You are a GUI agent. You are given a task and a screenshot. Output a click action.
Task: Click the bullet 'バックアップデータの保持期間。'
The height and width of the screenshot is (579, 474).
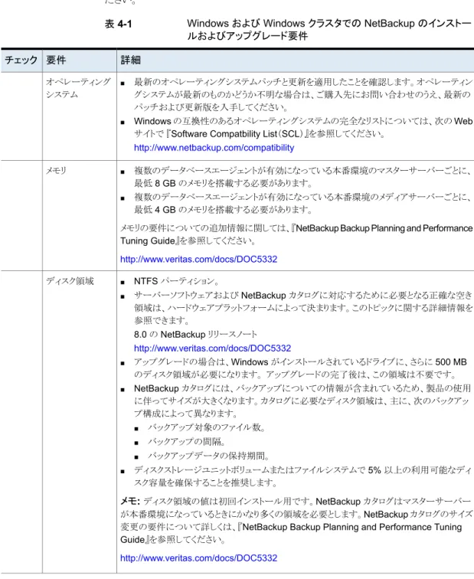point(208,456)
